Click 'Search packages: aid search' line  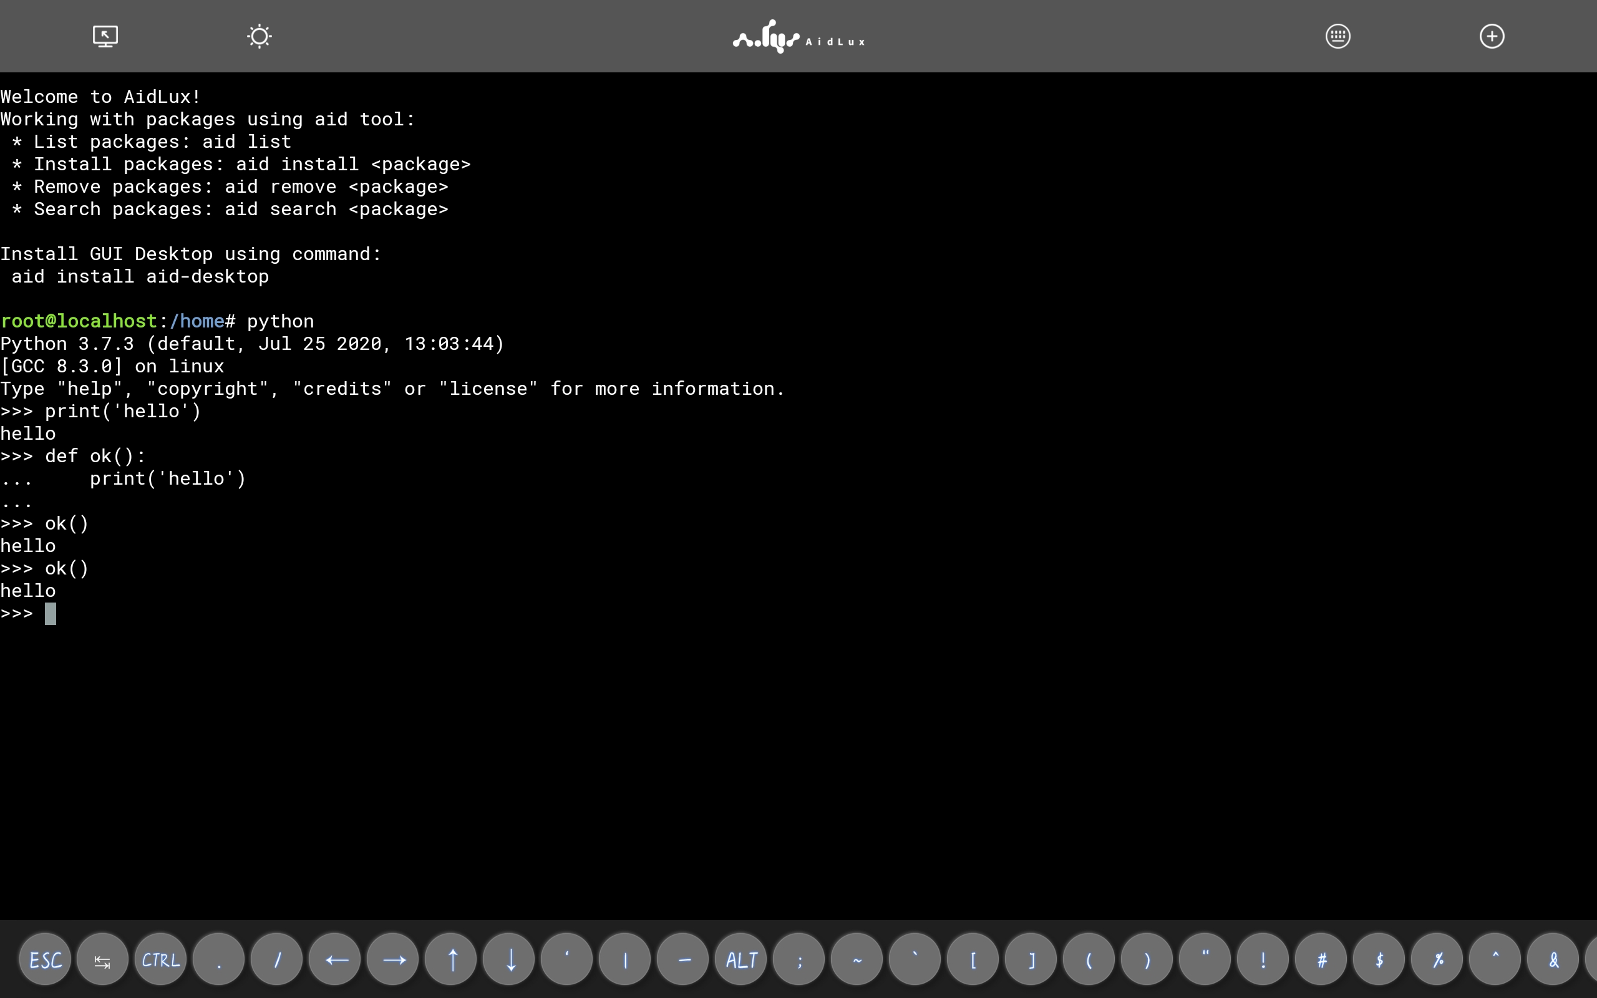click(230, 209)
